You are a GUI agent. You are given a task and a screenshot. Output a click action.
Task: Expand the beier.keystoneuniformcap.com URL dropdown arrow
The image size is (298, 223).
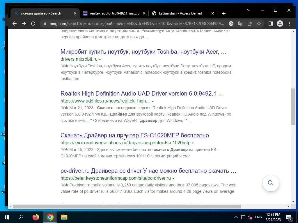(x=173, y=179)
